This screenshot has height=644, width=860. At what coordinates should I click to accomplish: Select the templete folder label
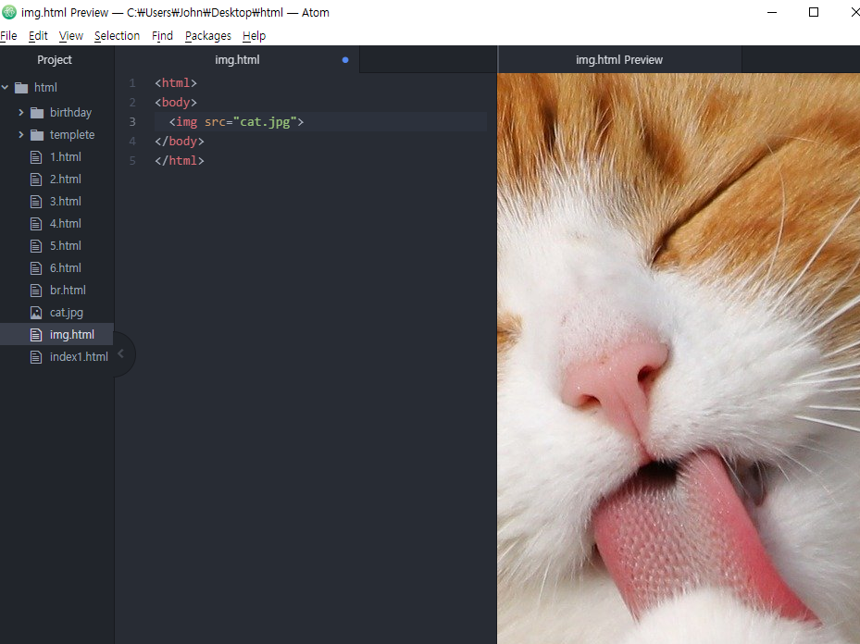coord(72,135)
